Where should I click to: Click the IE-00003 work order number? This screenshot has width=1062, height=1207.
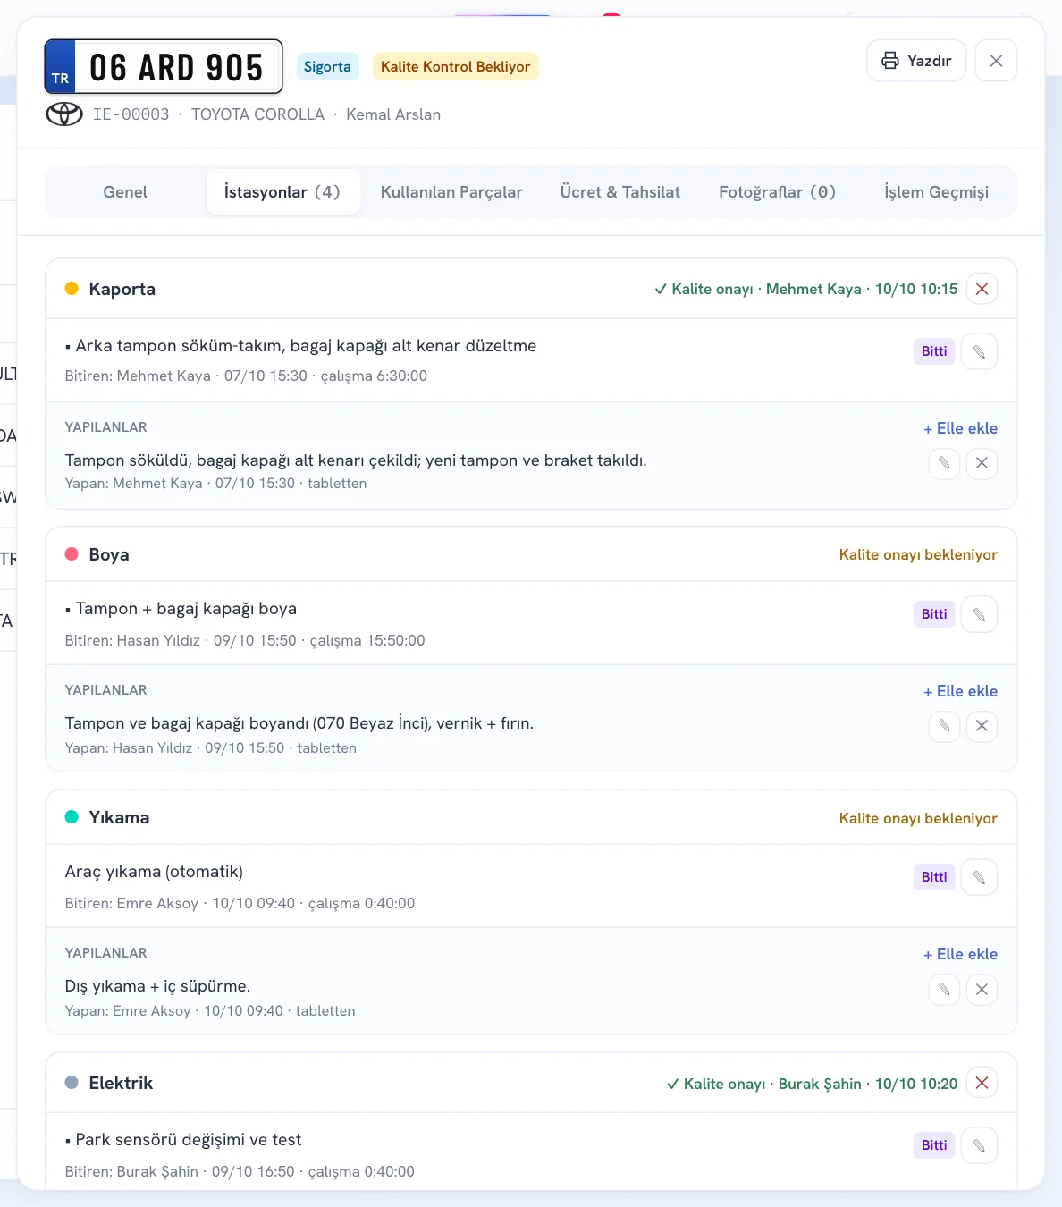click(x=131, y=114)
